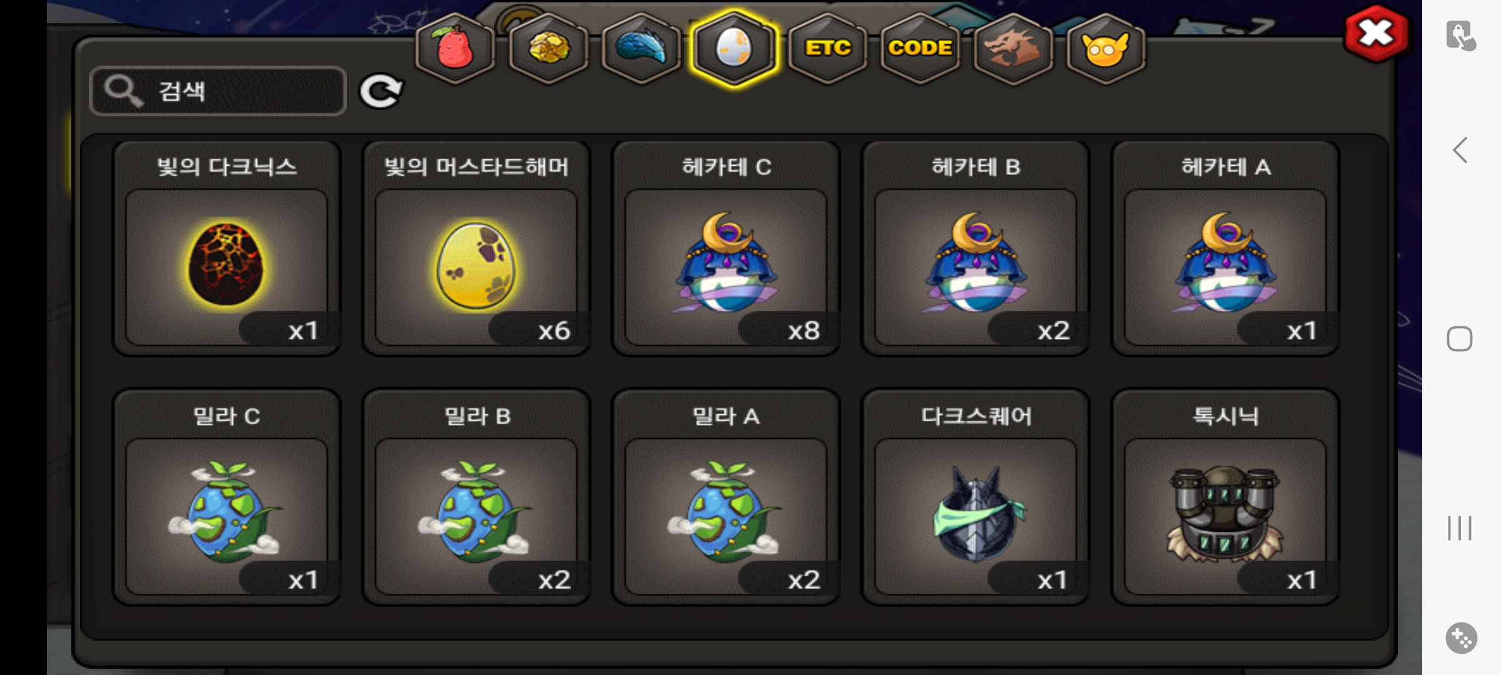Switch to the ETC tab

(x=828, y=49)
